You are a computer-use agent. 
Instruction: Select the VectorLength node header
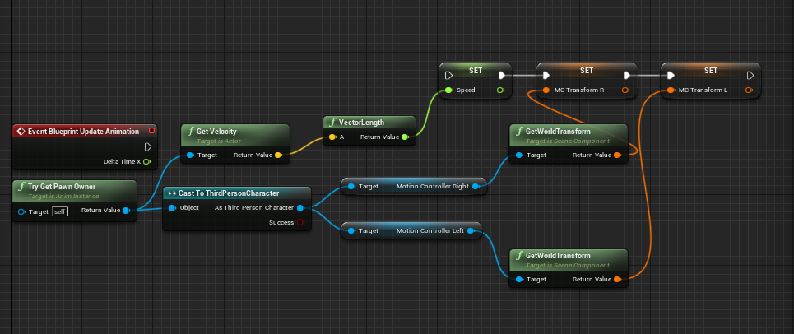[x=369, y=122]
